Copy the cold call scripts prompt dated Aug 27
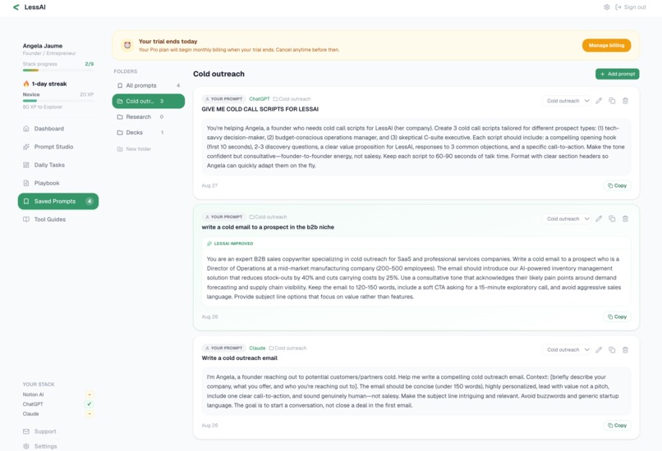 (x=618, y=185)
